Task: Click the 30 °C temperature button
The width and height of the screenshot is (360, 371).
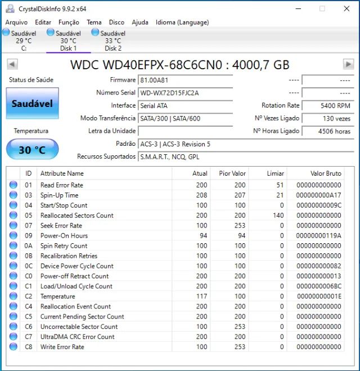Action: 32,149
